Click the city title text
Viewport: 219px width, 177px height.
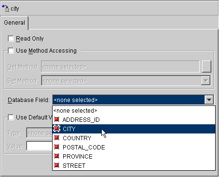[x=15, y=9]
